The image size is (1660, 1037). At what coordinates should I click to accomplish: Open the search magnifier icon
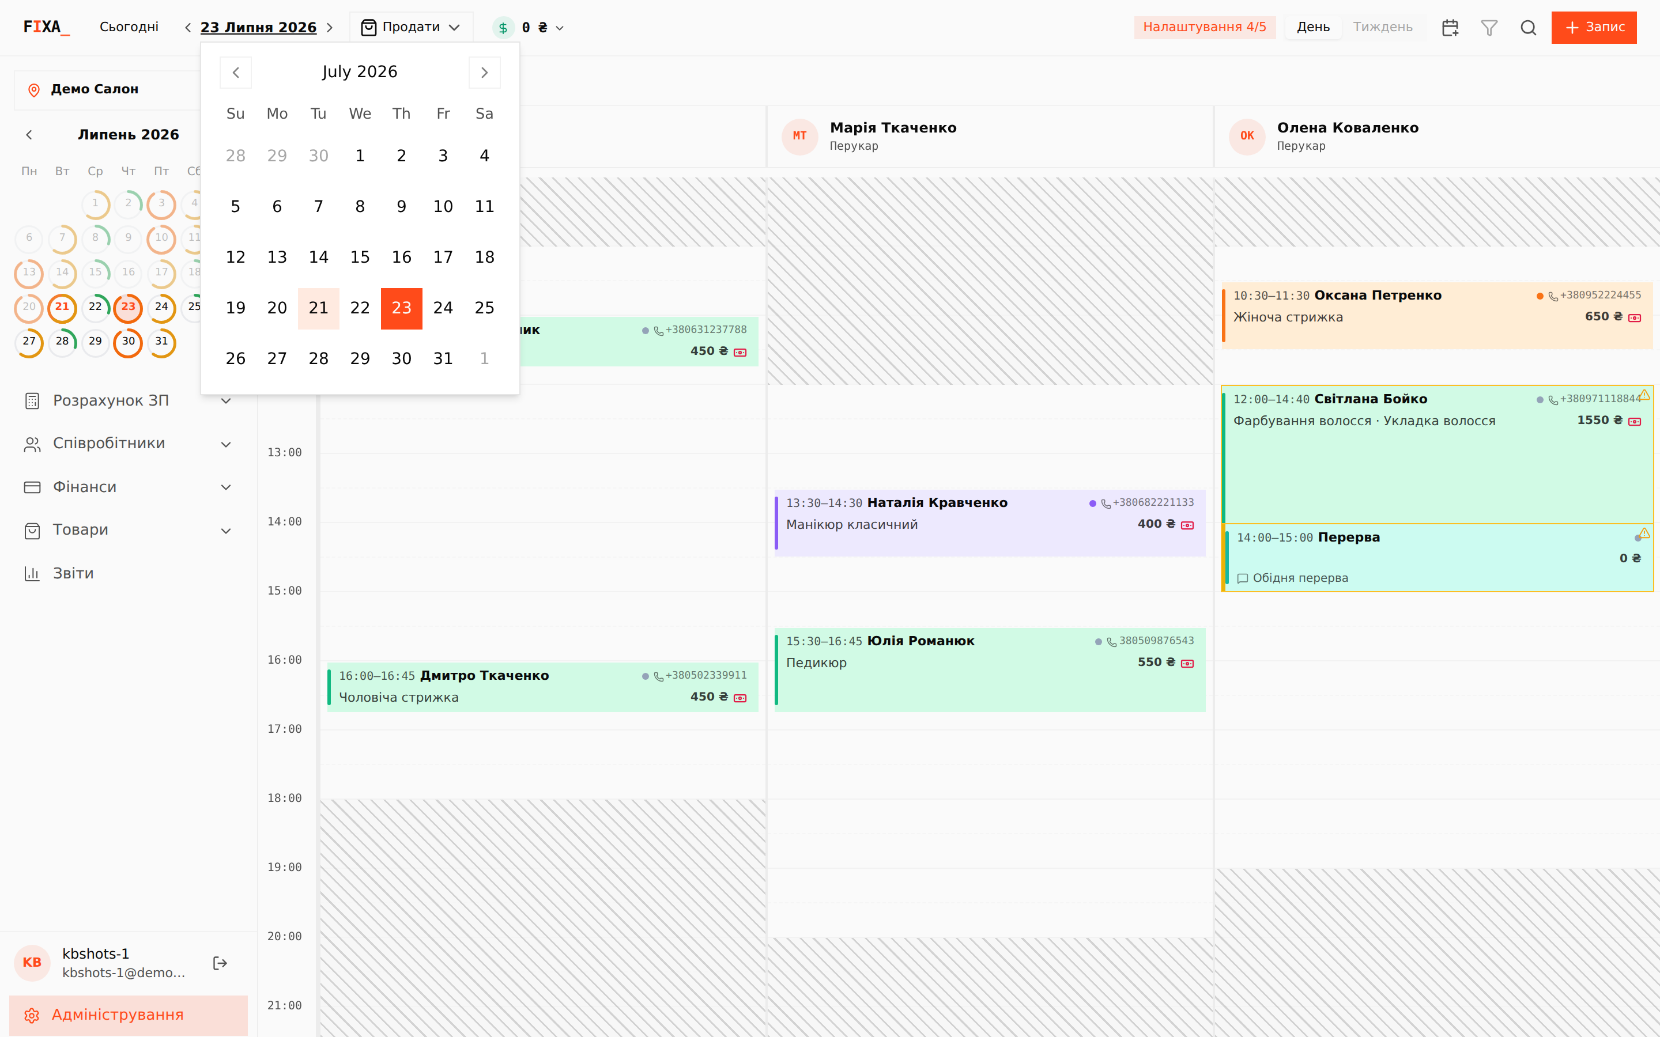coord(1529,28)
